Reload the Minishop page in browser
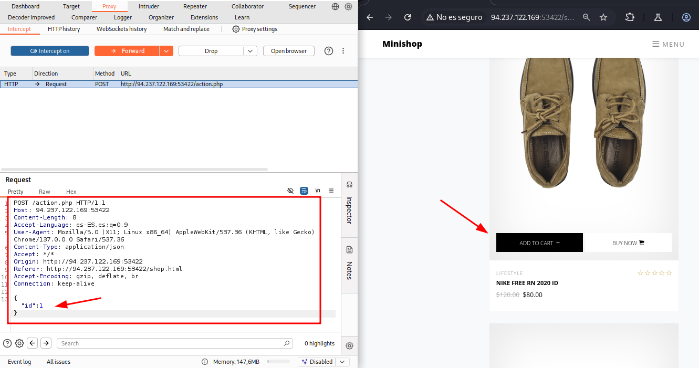Viewport: 699px width, 368px height. 408,17
